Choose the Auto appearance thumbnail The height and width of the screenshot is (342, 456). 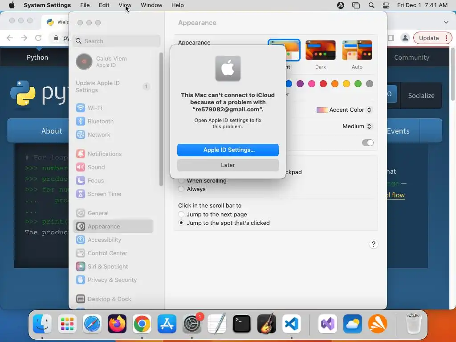click(357, 50)
